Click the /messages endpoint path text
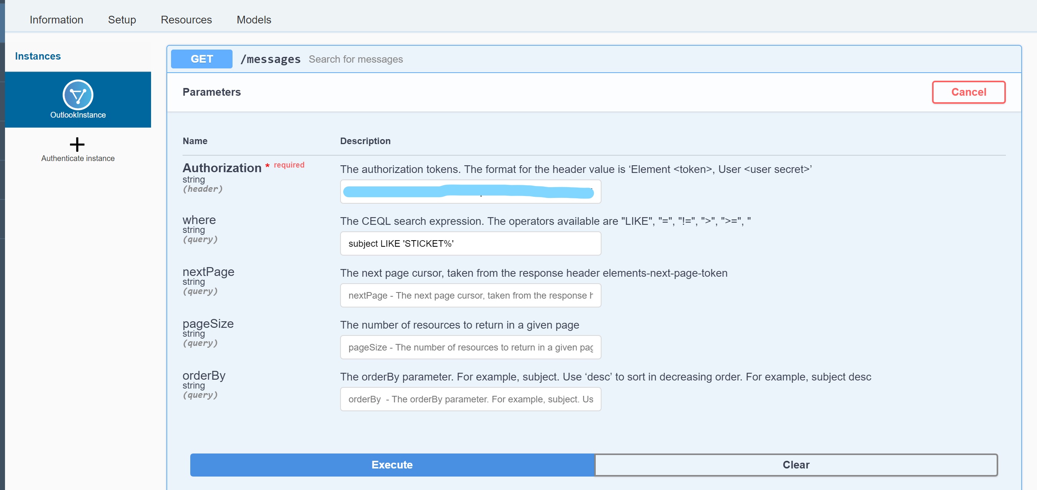The width and height of the screenshot is (1037, 490). [270, 59]
